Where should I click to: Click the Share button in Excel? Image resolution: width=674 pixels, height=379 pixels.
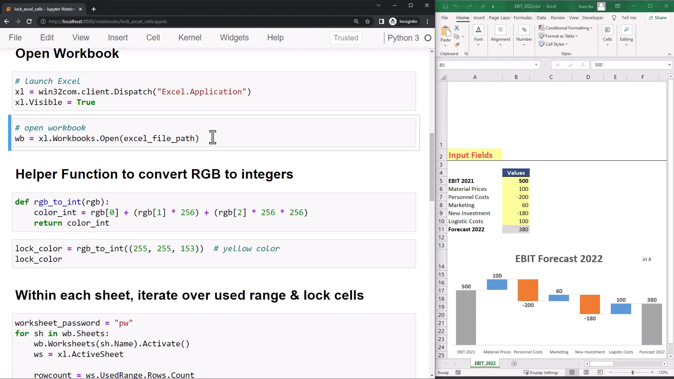click(658, 18)
